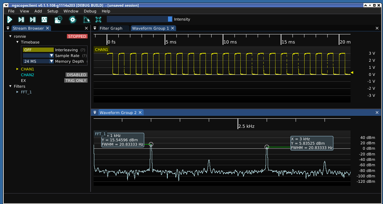Click the Single trigger icon

pyautogui.click(x=21, y=20)
